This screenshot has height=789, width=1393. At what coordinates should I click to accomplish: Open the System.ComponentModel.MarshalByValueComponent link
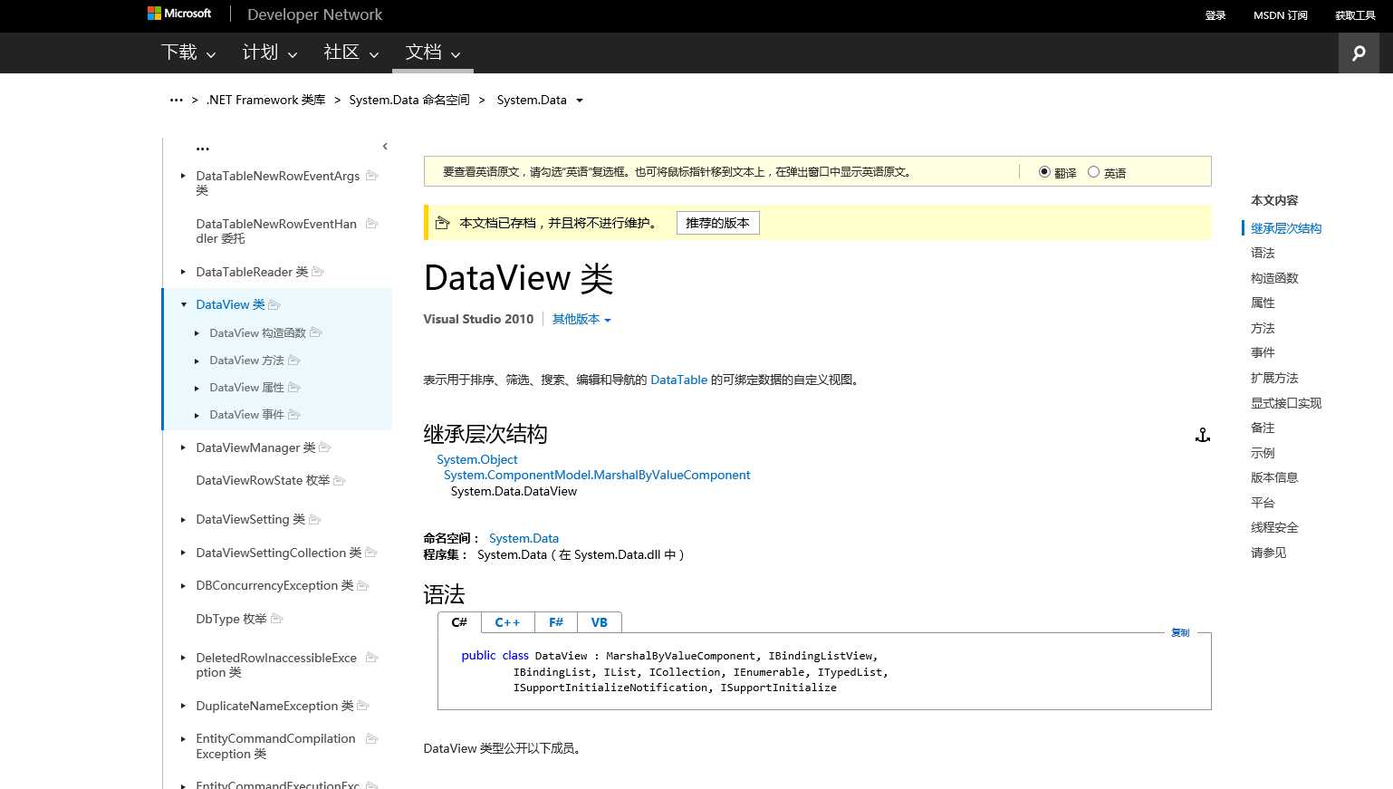597,475
